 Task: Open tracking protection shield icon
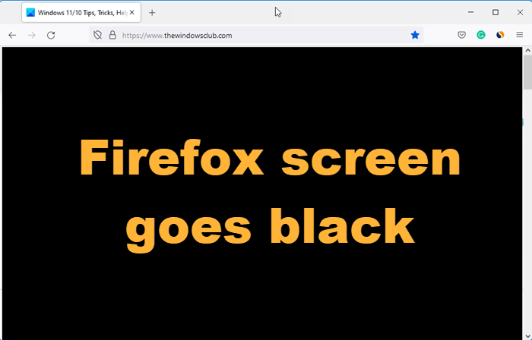coord(98,35)
